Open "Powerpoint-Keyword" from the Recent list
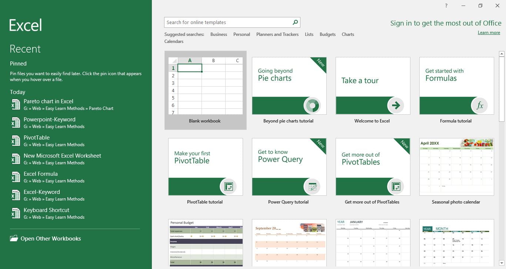 pyautogui.click(x=49, y=119)
